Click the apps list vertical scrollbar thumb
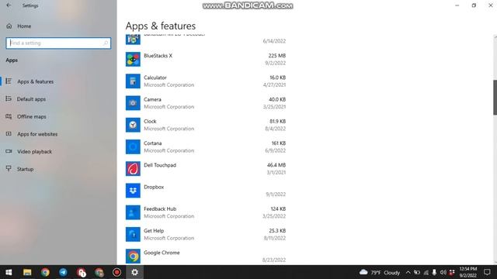 495,98
